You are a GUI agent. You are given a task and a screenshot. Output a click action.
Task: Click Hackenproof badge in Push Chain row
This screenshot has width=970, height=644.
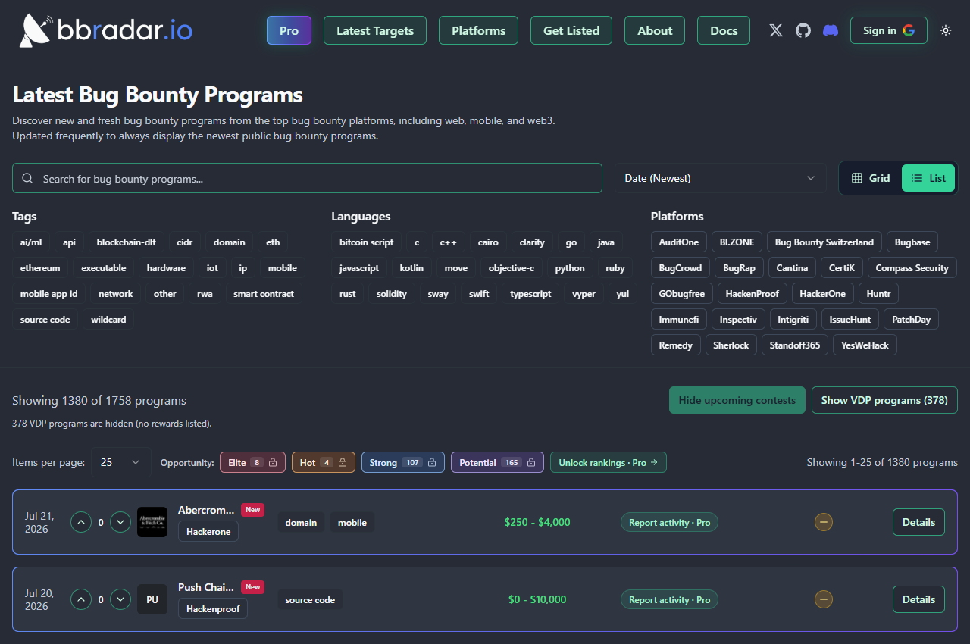(x=213, y=609)
